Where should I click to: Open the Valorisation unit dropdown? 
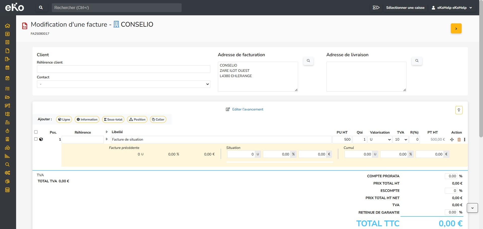(379, 140)
